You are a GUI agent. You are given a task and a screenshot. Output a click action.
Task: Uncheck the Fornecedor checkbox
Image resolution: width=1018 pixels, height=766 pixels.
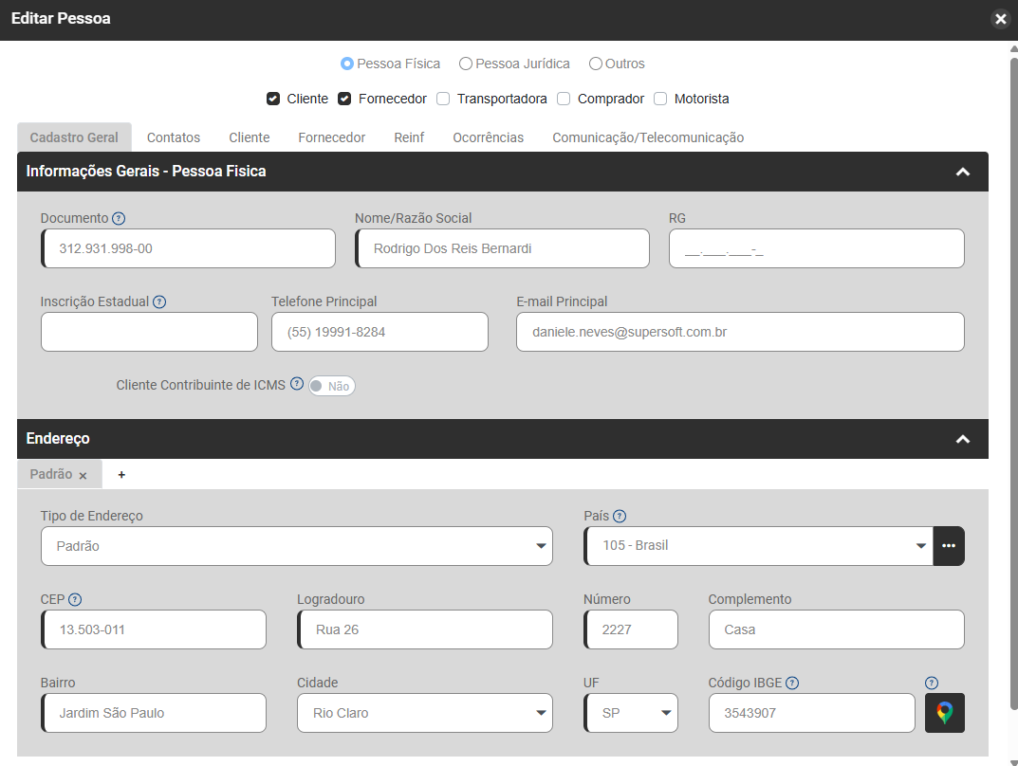[x=344, y=99]
